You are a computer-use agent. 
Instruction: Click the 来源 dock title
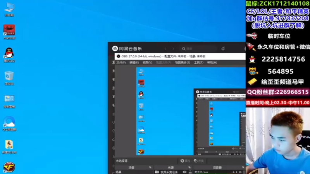click(x=170, y=167)
